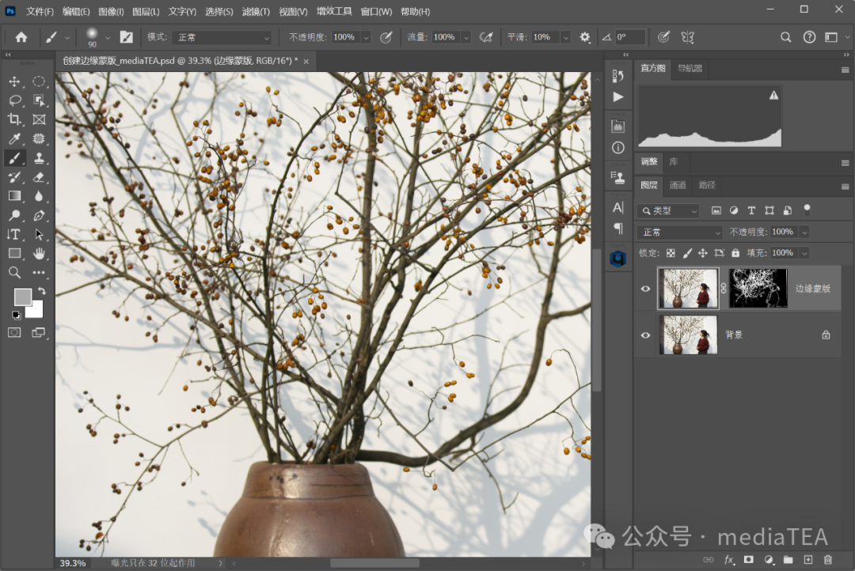Open the 图像(I) menu
Viewport: 855px width, 571px height.
112,11
